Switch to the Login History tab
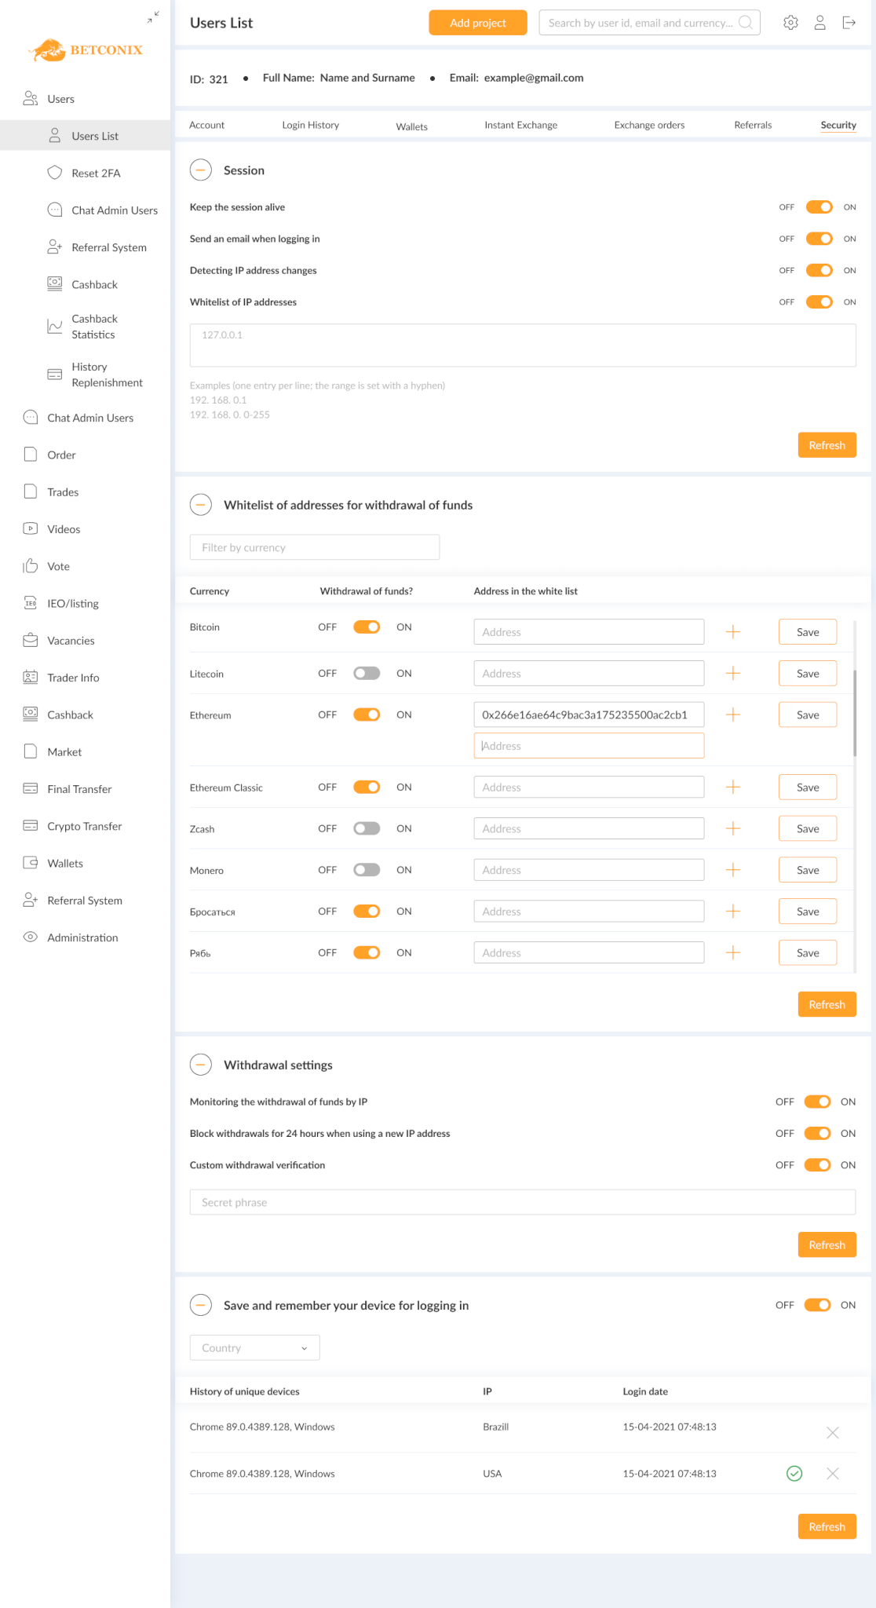Screen dimensions: 876x1608 310,125
